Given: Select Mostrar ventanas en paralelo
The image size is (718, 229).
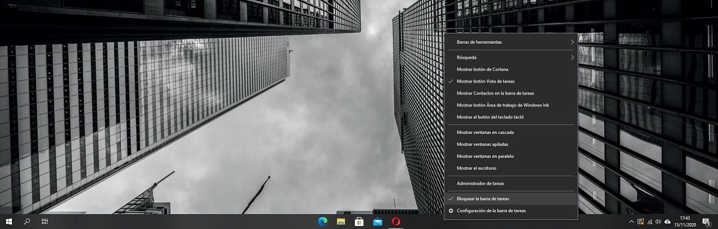Looking at the screenshot, I should [x=511, y=156].
